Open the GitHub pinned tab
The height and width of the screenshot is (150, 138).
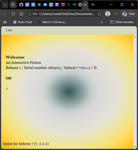coord(21,5)
